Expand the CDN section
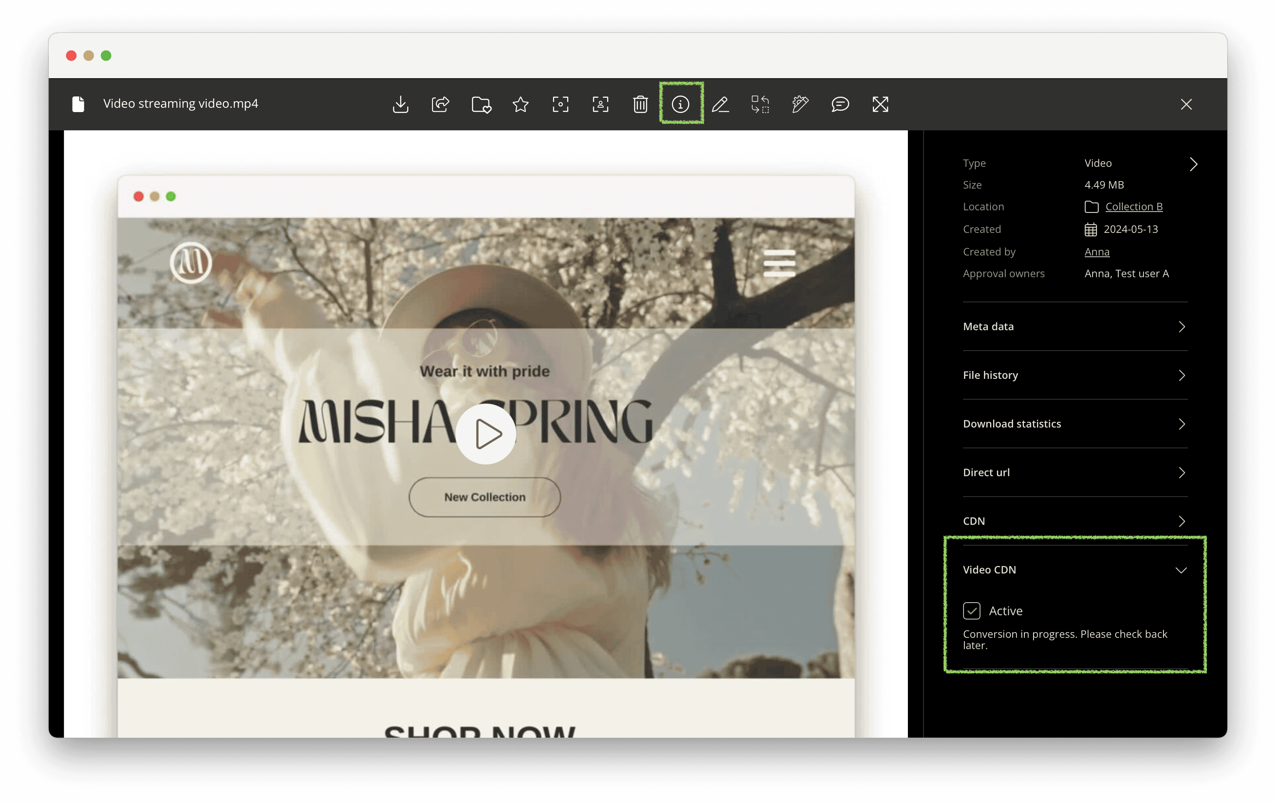 1075,520
